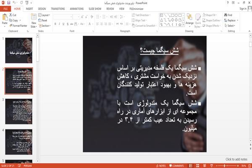
Task: Switch to Reading view
Action: [205, 166]
